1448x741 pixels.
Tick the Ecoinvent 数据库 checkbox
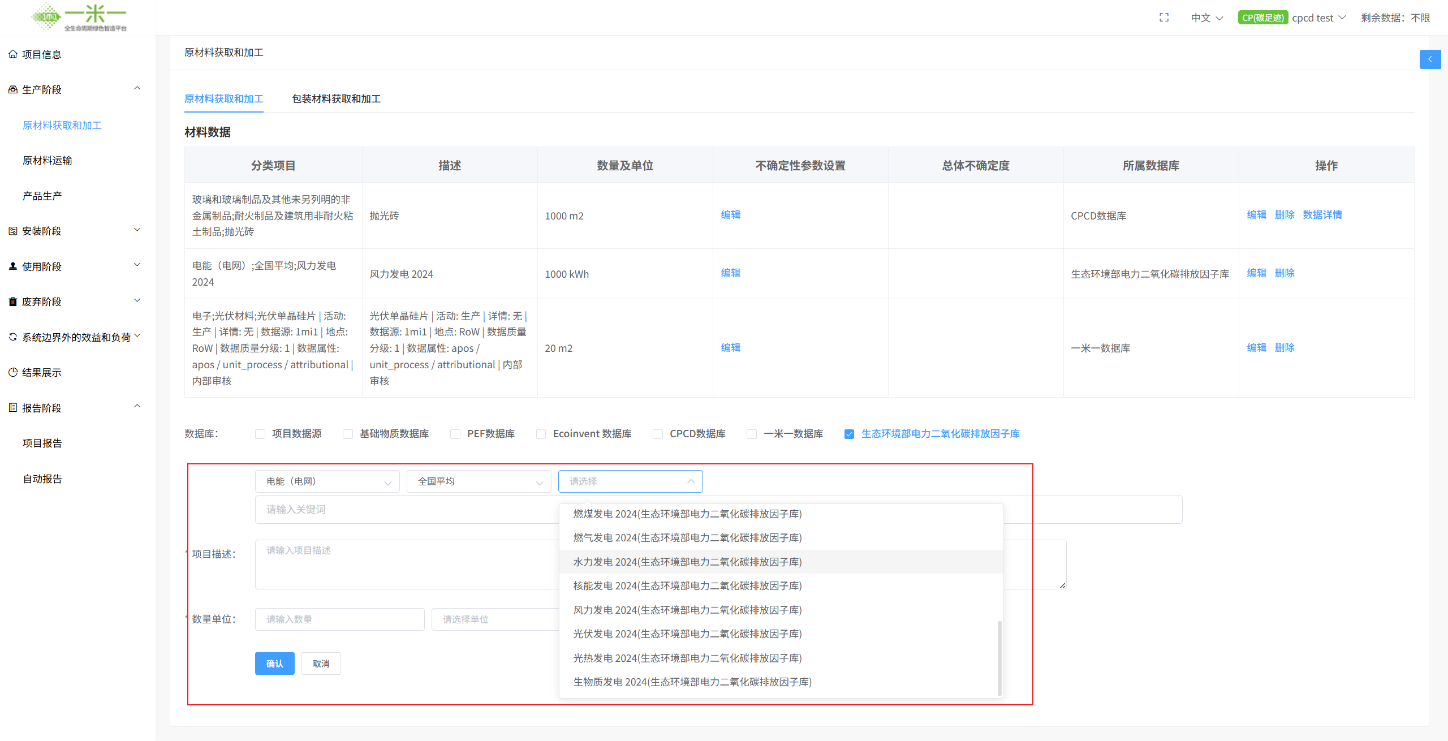tap(541, 434)
